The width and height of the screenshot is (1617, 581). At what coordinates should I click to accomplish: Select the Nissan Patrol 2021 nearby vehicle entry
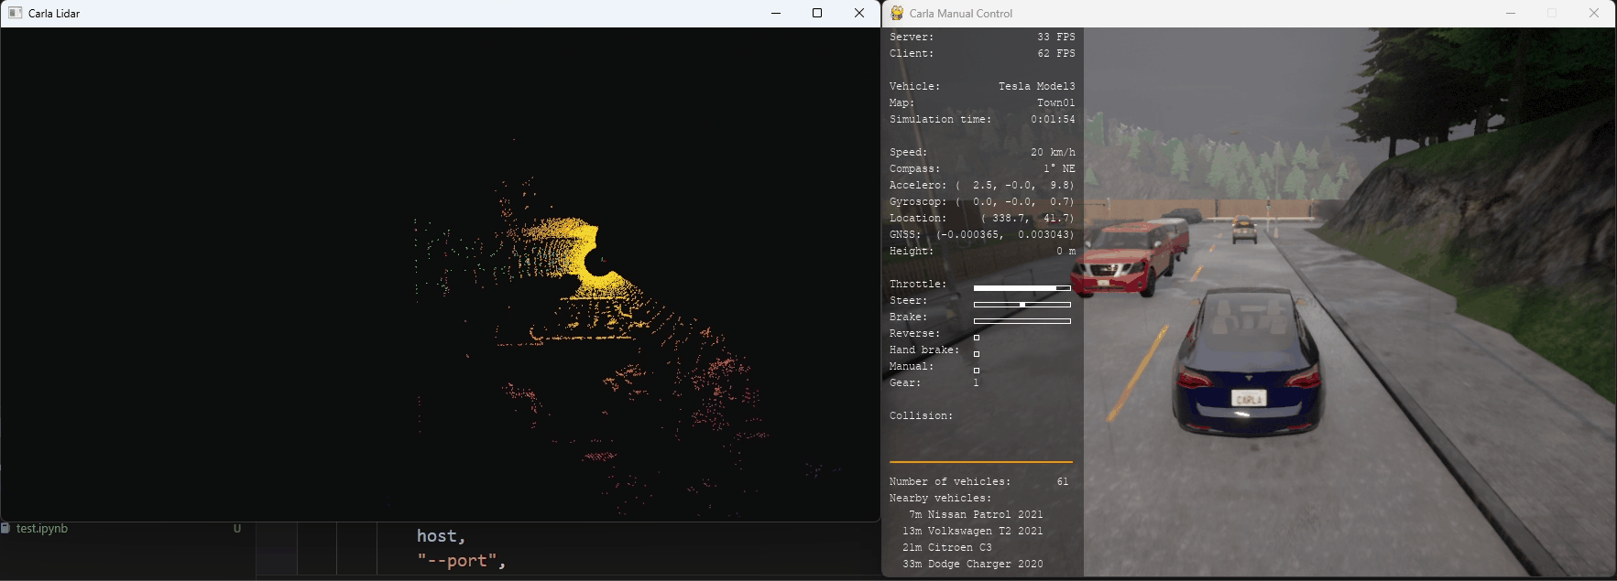[x=975, y=515]
